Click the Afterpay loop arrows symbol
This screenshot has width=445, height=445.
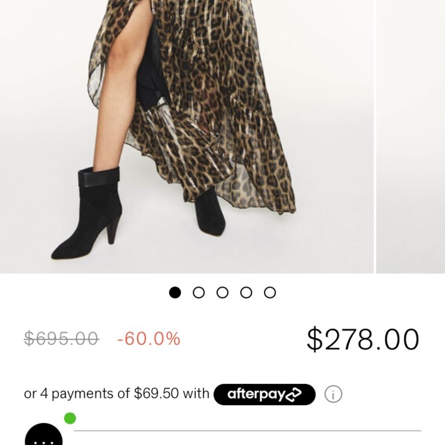295,394
